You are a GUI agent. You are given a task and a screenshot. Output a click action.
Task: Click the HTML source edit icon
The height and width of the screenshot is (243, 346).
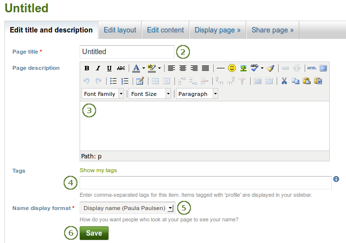(312, 68)
